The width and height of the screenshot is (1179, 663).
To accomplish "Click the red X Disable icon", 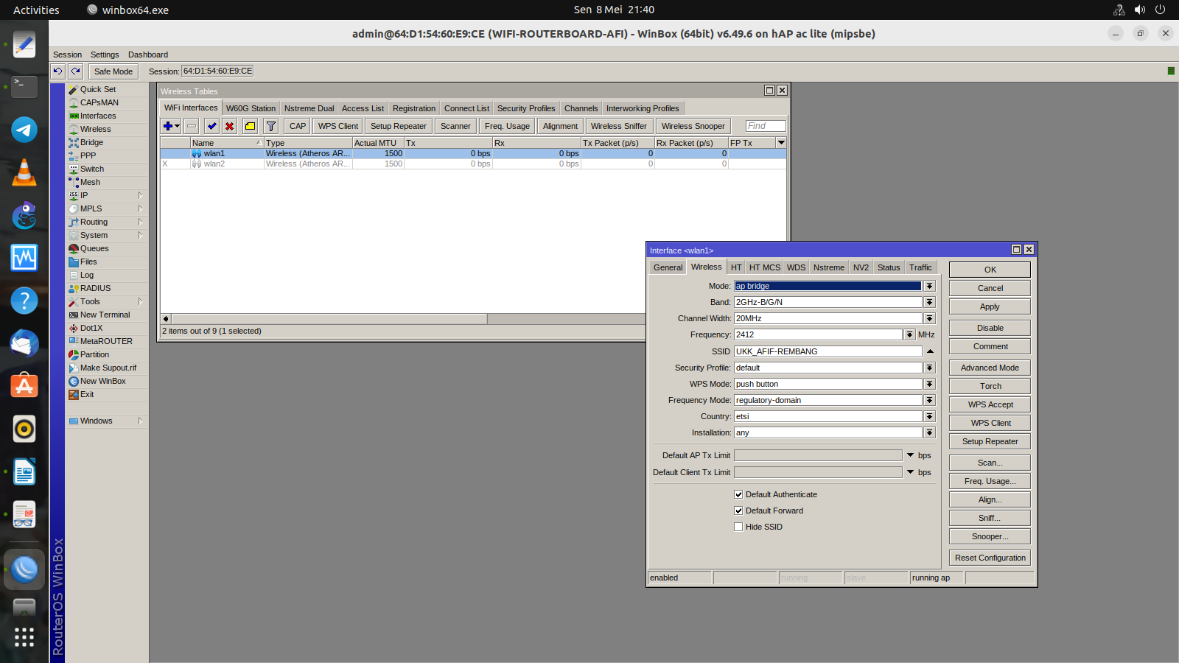I will (230, 126).
